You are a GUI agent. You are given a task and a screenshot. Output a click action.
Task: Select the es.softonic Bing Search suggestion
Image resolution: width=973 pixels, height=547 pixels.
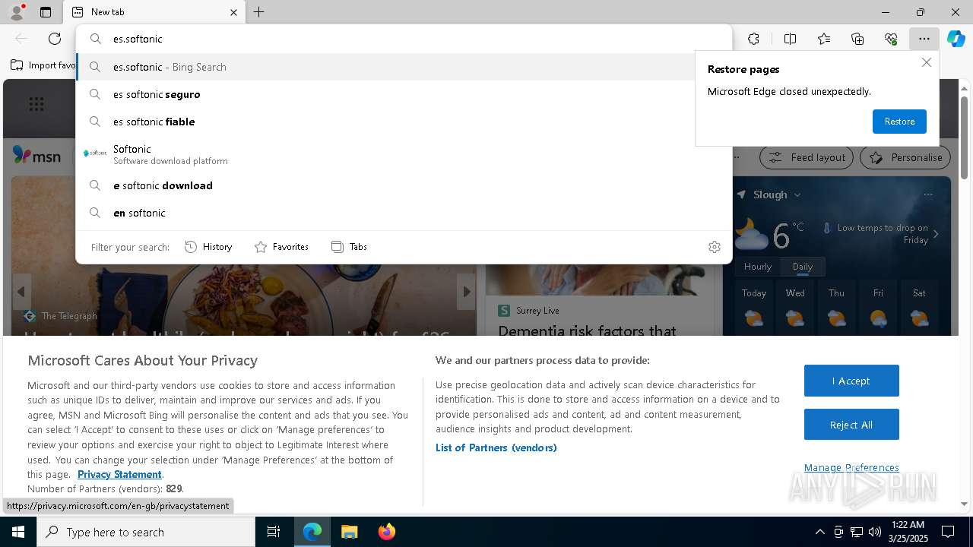(x=404, y=67)
